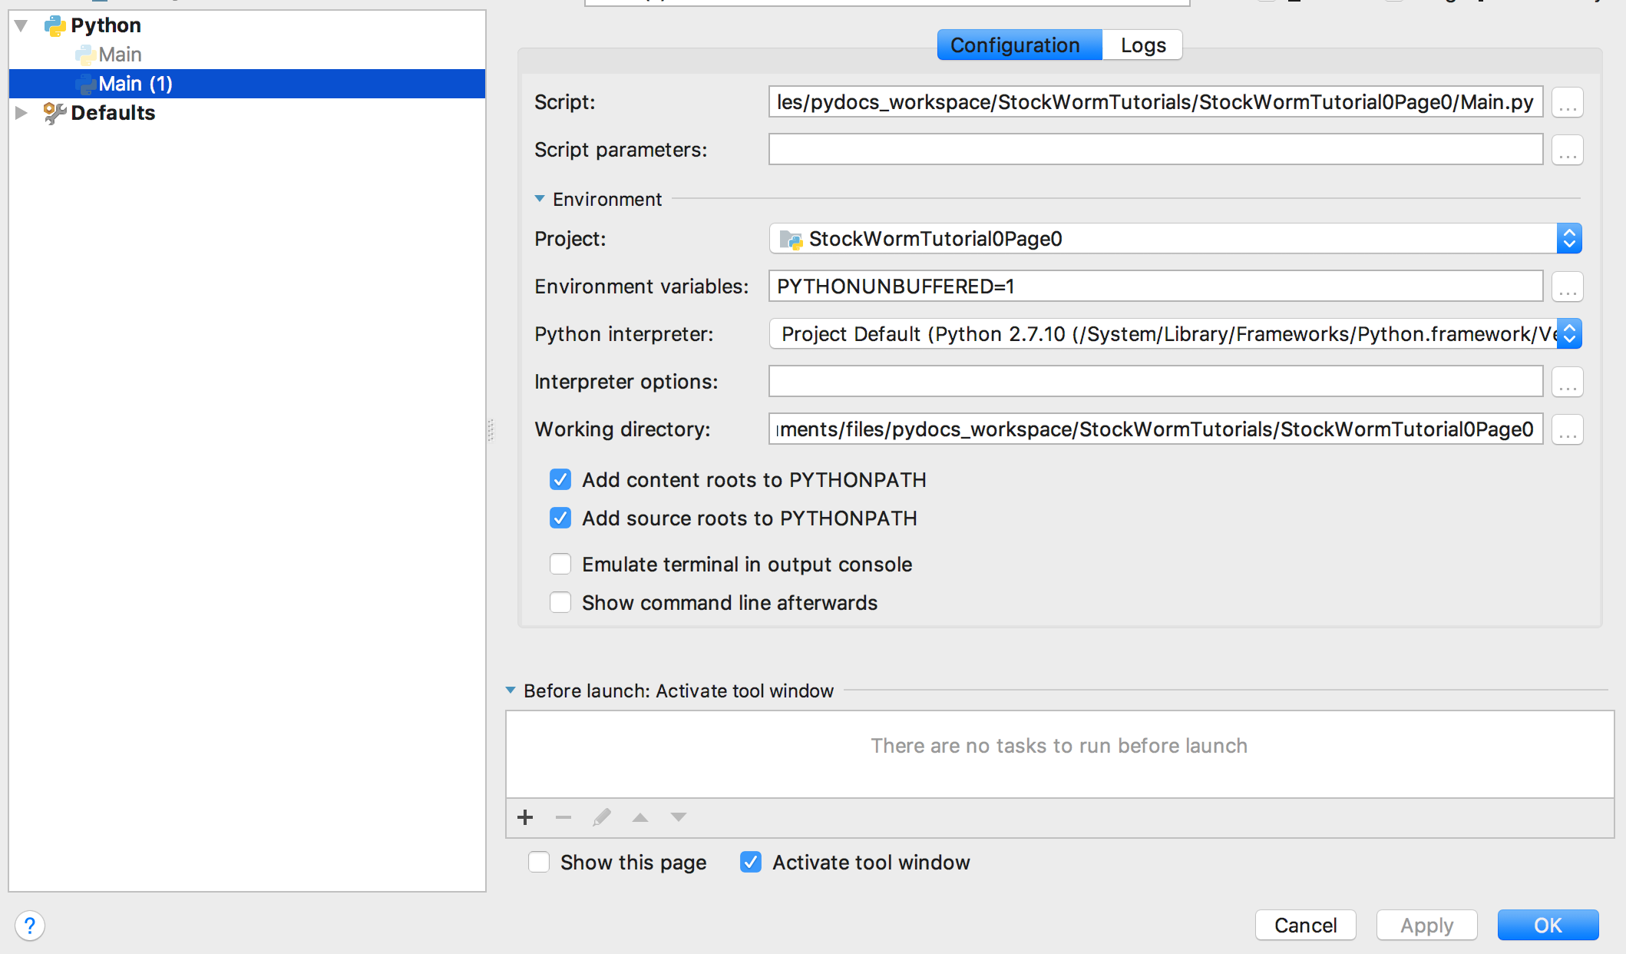
Task: Check Show this page option
Action: [539, 863]
